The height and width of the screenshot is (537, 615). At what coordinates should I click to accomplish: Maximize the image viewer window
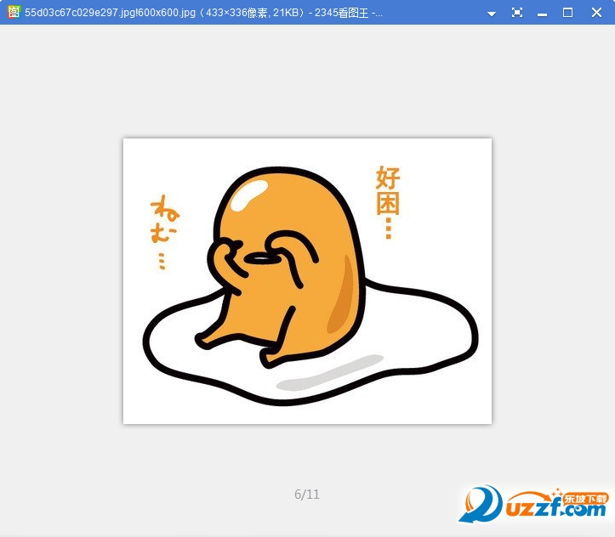pyautogui.click(x=567, y=13)
